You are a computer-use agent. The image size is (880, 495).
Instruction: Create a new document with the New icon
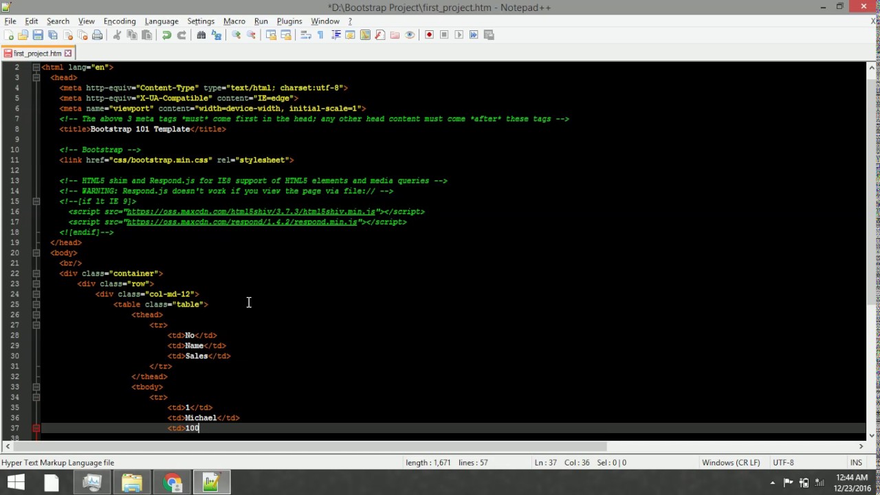click(8, 35)
